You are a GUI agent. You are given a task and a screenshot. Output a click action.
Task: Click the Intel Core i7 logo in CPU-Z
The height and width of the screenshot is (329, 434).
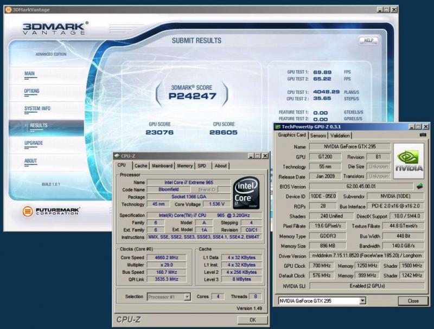(246, 193)
